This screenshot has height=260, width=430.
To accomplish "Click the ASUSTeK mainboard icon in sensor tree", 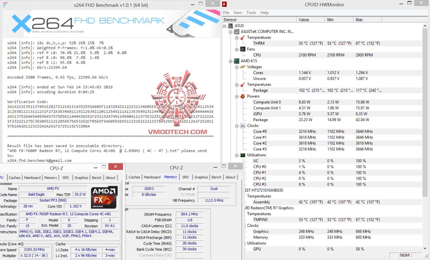I will click(x=237, y=32).
